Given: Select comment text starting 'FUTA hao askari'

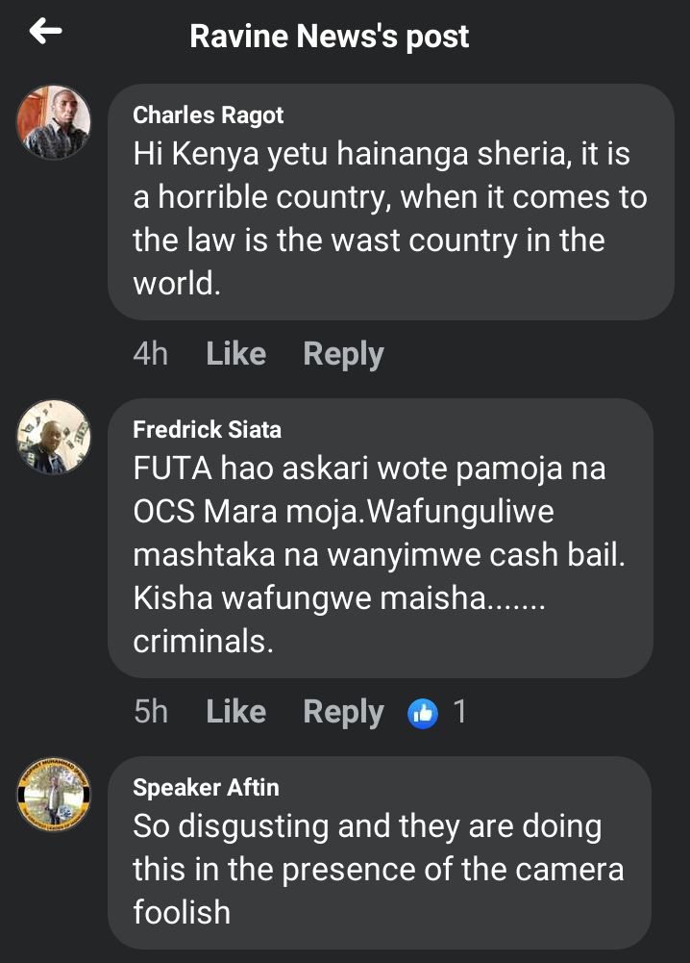Looking at the screenshot, I should tap(379, 554).
